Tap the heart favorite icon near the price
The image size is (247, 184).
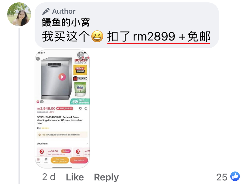pyautogui.click(x=80, y=108)
